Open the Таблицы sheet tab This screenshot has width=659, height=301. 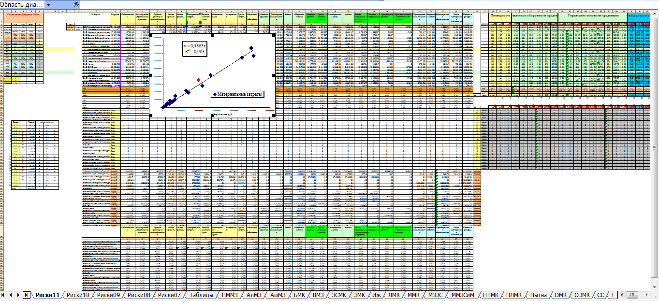(x=201, y=295)
